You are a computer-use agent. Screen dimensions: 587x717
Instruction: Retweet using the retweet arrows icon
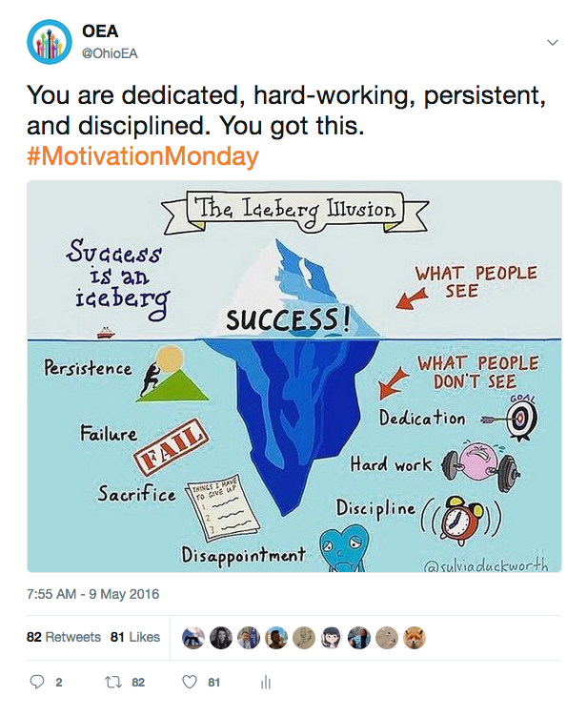tap(112, 683)
